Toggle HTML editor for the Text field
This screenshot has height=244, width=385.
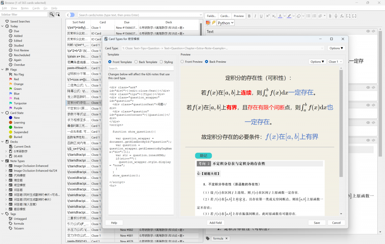(373, 31)
